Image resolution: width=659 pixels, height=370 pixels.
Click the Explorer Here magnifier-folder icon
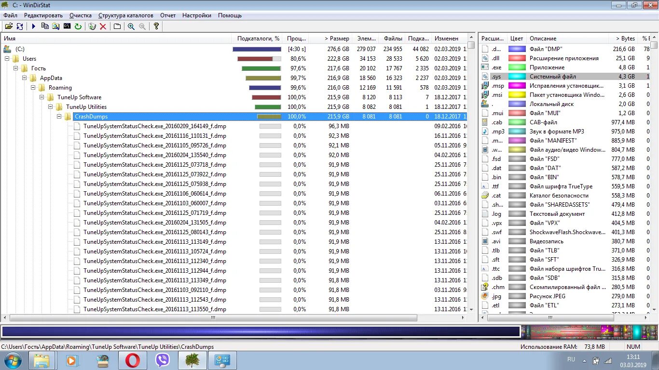coord(56,26)
